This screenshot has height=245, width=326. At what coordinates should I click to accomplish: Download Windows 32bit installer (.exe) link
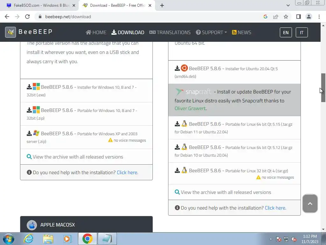(86, 91)
